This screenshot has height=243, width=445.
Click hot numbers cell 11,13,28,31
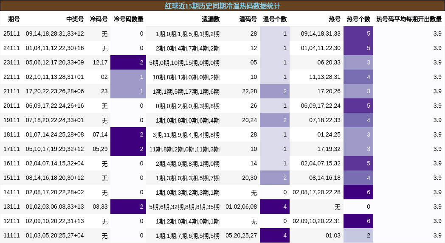pos(325,77)
